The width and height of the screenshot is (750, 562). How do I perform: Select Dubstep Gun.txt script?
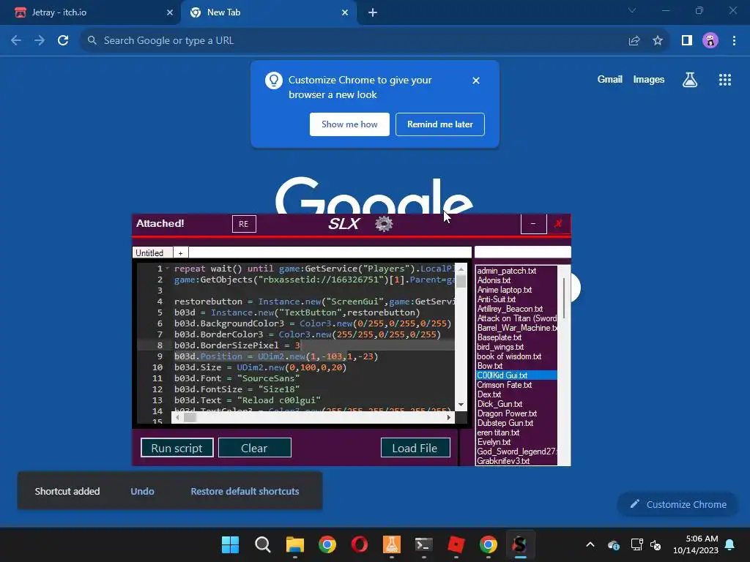click(x=505, y=424)
